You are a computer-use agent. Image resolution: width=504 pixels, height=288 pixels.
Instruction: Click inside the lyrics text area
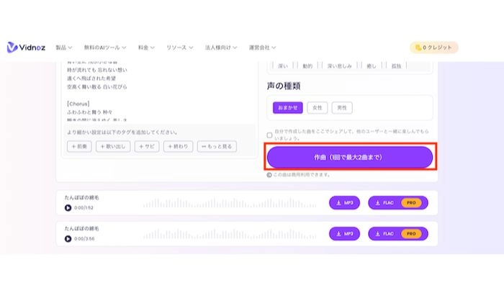click(159, 91)
